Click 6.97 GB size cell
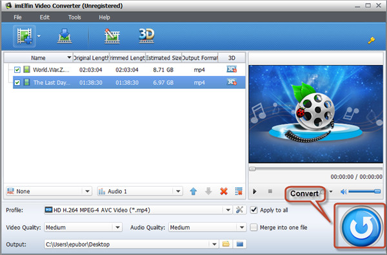Image resolution: width=387 pixels, height=255 pixels. [163, 82]
